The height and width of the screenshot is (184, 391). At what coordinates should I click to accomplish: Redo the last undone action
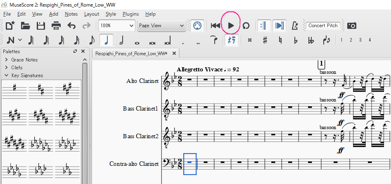[87, 26]
